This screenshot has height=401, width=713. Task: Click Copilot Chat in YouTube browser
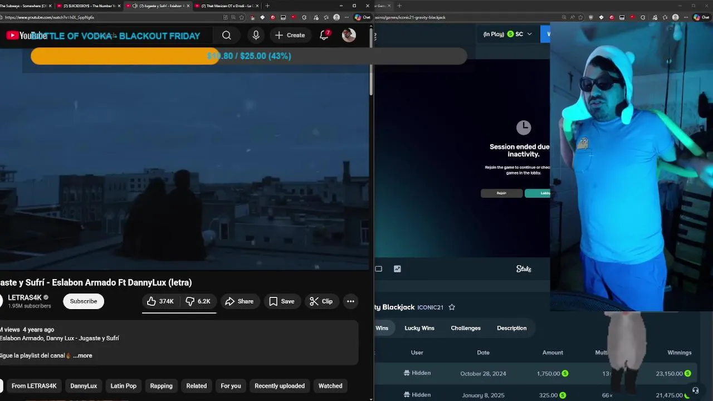pos(363,17)
